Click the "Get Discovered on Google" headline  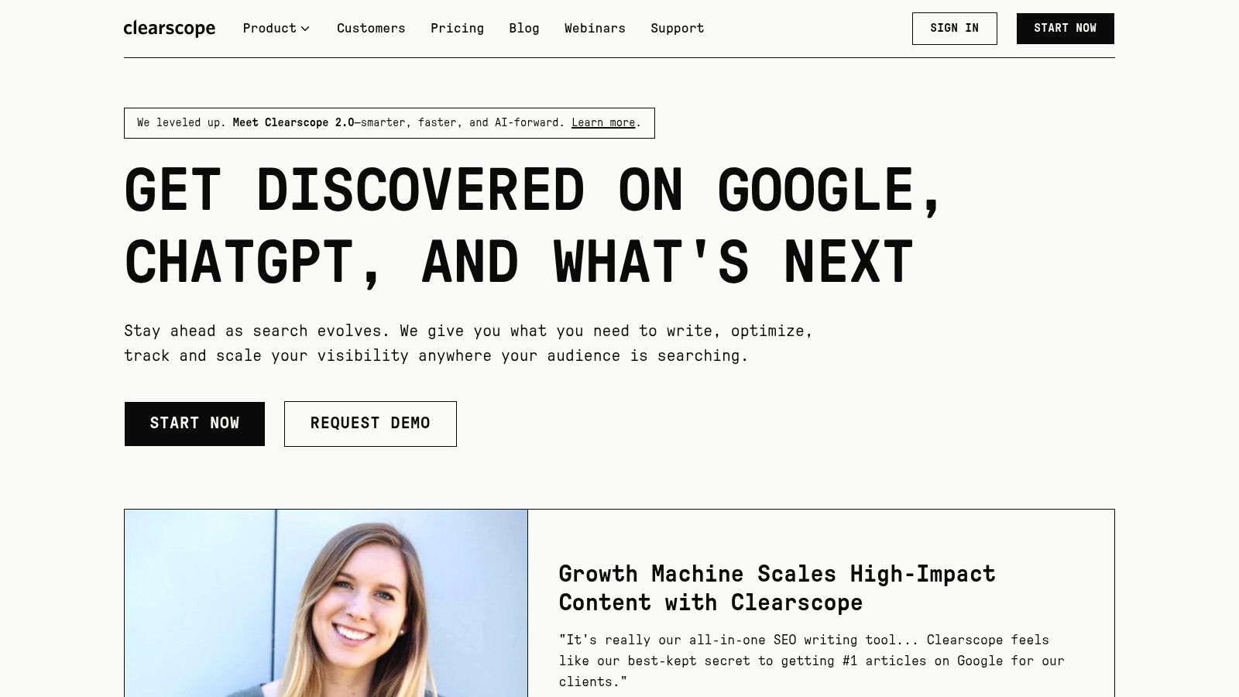[533, 226]
